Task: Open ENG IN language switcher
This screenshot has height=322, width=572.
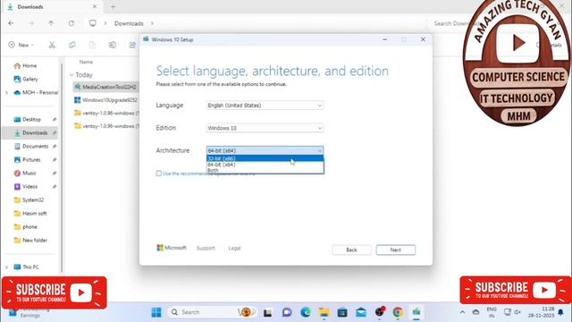Action: [x=492, y=312]
